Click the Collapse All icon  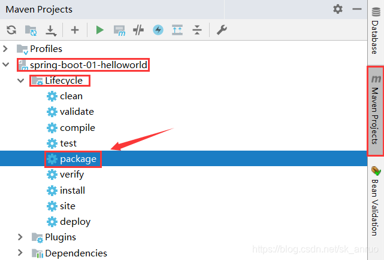tap(197, 30)
